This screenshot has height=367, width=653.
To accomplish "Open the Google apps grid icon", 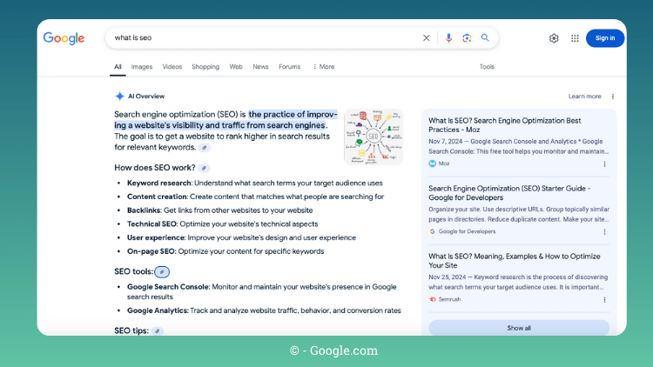I will point(575,38).
